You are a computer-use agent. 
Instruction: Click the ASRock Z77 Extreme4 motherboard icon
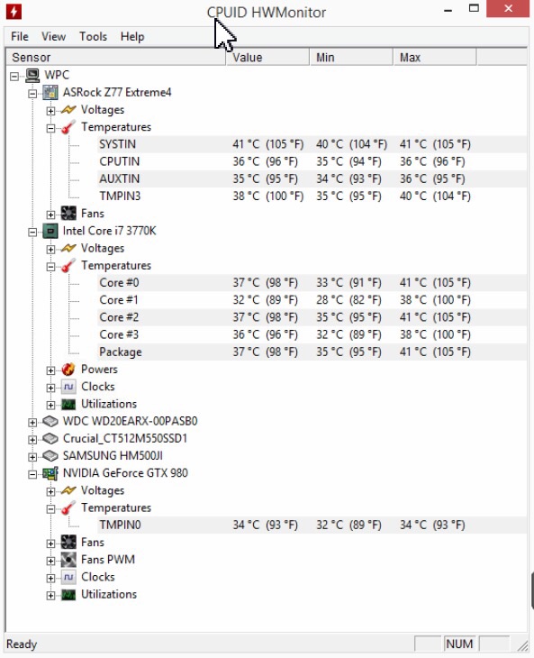50,93
